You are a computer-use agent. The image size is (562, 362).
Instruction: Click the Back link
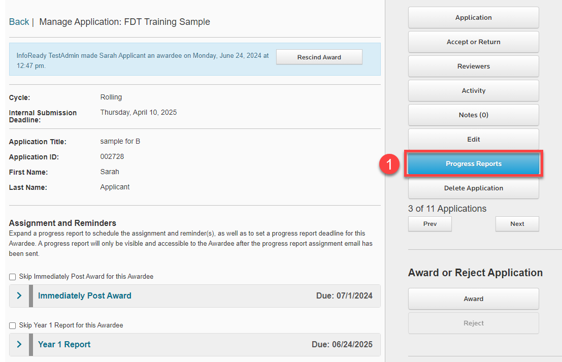19,22
